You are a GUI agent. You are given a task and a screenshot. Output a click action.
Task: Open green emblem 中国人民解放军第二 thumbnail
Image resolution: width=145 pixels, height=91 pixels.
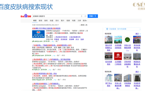click(127, 40)
